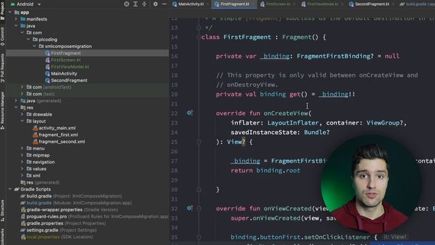Expand the values folder
This screenshot has width=435, height=245.
click(x=22, y=169)
